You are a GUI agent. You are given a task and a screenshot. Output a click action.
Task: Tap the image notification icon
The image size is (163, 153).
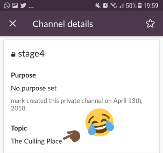[15, 5]
